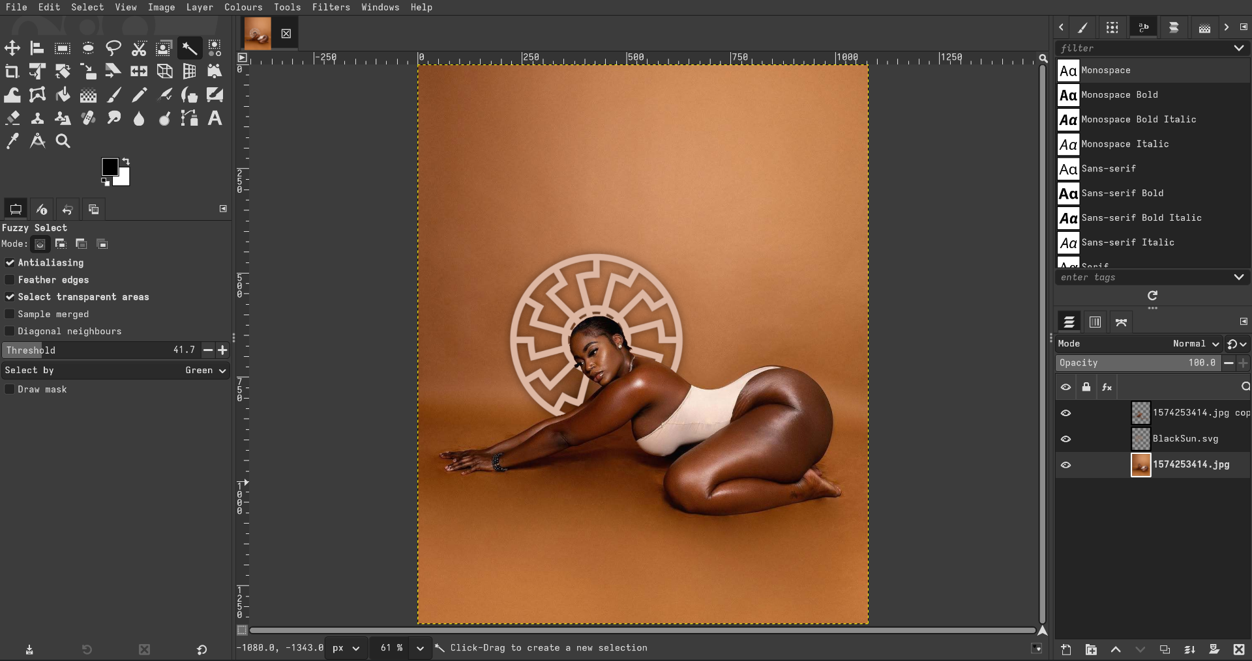The image size is (1252, 661).
Task: Enable Feather edges option
Action: point(10,279)
